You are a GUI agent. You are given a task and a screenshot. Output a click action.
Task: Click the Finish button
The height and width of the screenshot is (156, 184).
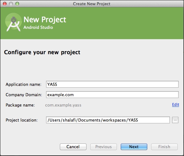pyautogui.click(x=164, y=147)
